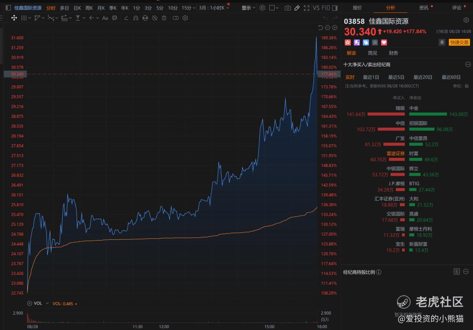
Task: Set a price alert bell icon
Action: pos(442,42)
